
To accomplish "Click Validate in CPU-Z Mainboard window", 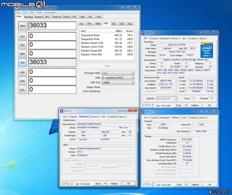I will pyautogui.click(x=114, y=184).
